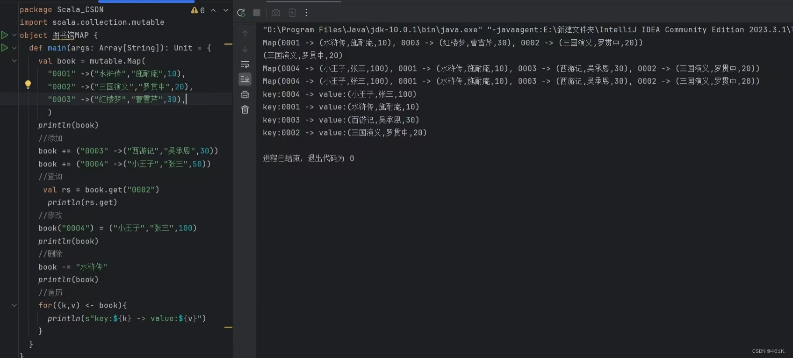Click the package Scala_CSDN line
793x358 pixels.
click(62, 9)
